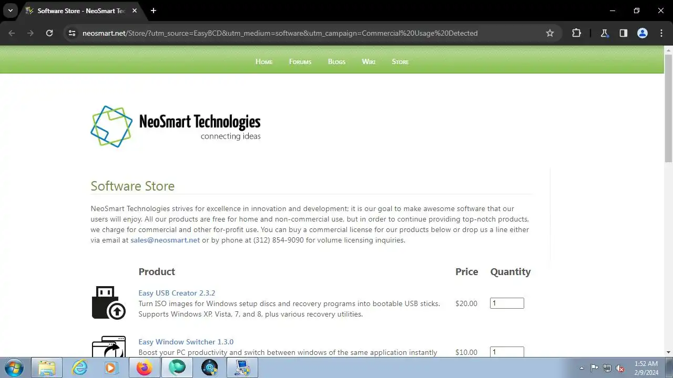Image resolution: width=673 pixels, height=378 pixels.
Task: Click the $10.00 price text
Action: click(466, 352)
